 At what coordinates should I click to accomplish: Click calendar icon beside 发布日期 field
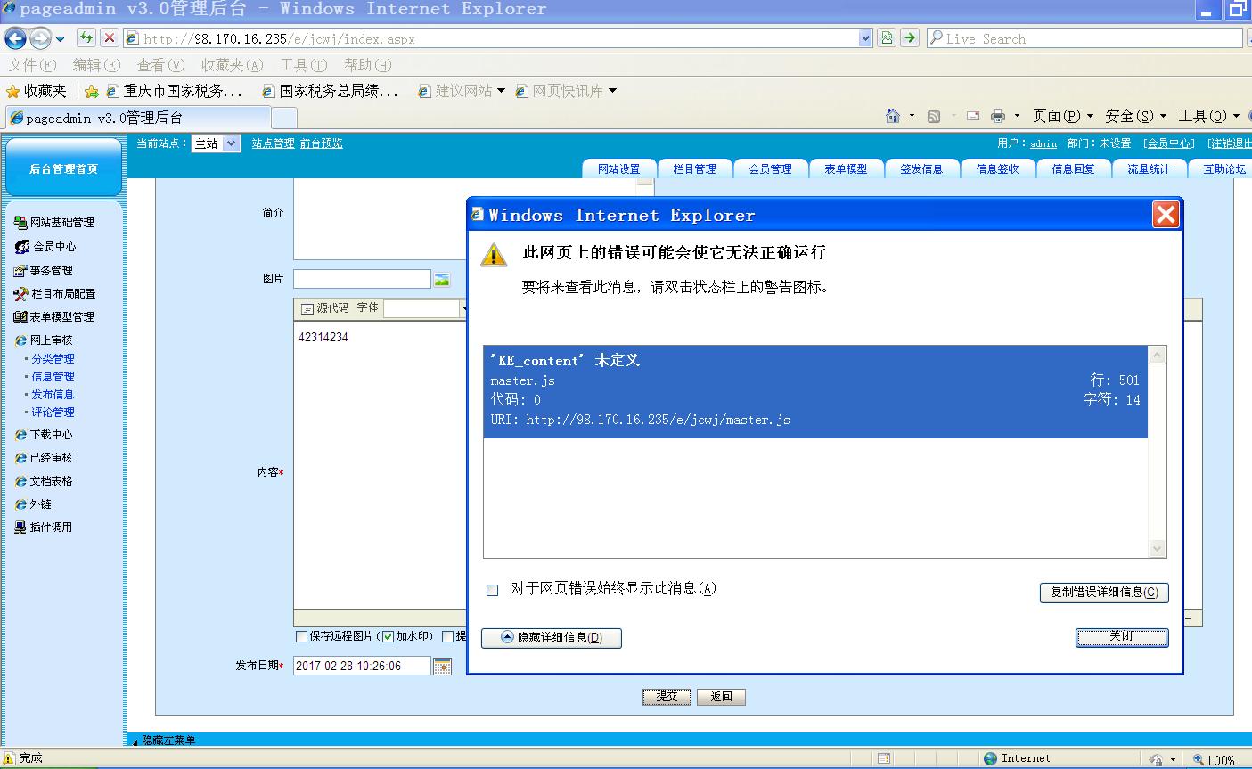[x=442, y=666]
